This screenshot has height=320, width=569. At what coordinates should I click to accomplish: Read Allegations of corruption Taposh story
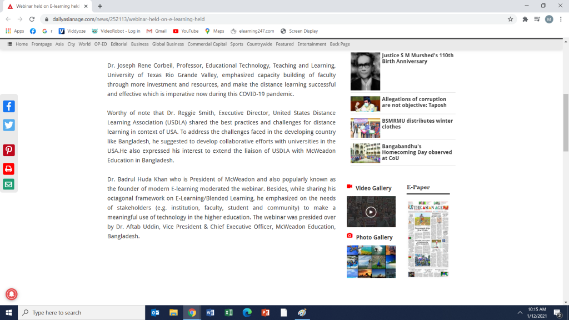414,102
